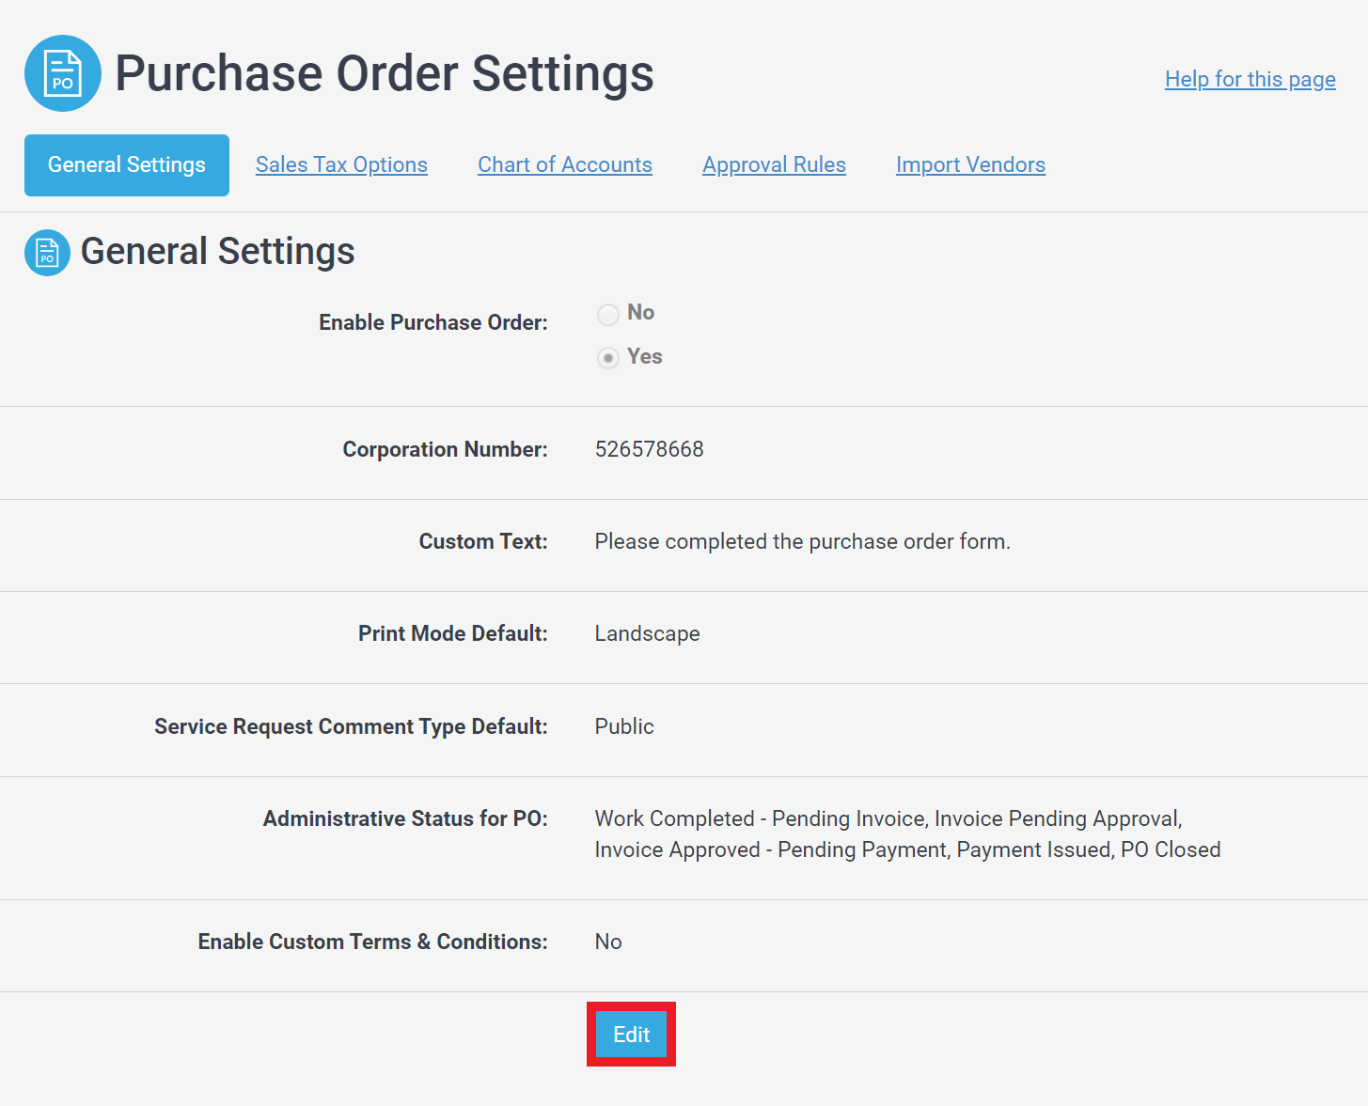
Task: Click the Administrative Status for PO value
Action: (x=908, y=834)
